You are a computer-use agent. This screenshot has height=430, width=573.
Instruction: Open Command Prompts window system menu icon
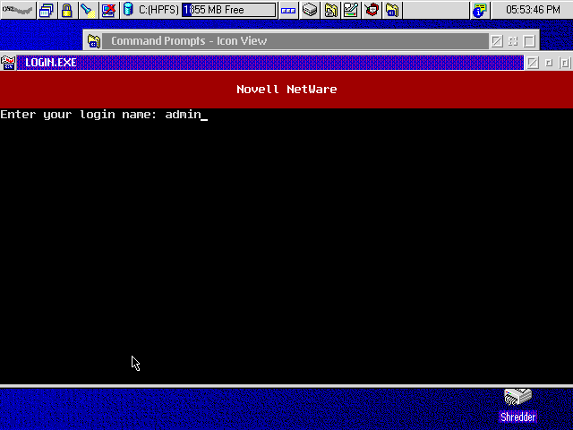pyautogui.click(x=94, y=41)
